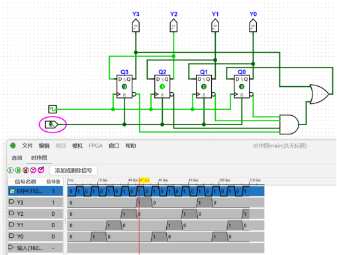337x255 pixels.
Task: Click the 20.0µs mark on time ruler
Action: (103, 180)
